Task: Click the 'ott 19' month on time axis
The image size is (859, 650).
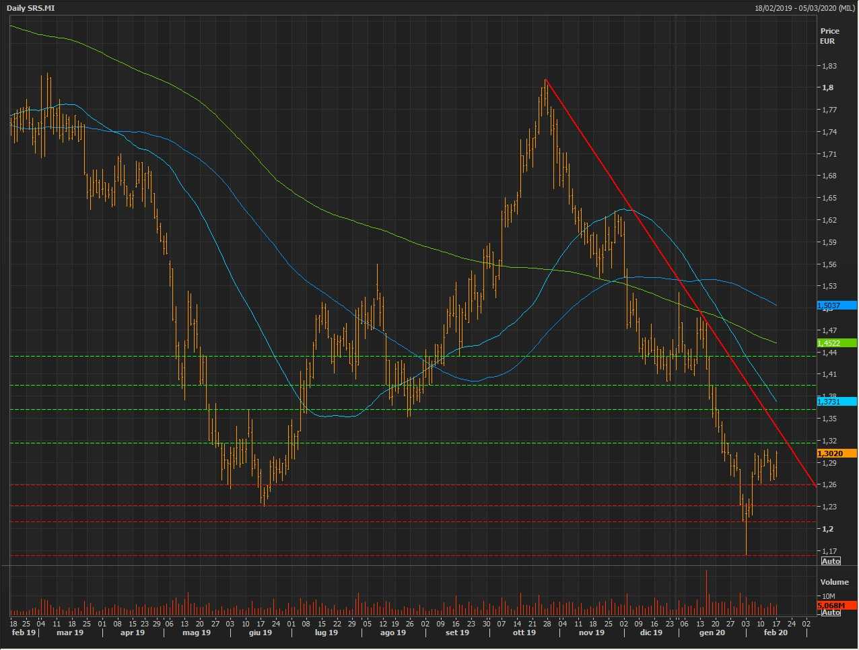Action: click(524, 633)
